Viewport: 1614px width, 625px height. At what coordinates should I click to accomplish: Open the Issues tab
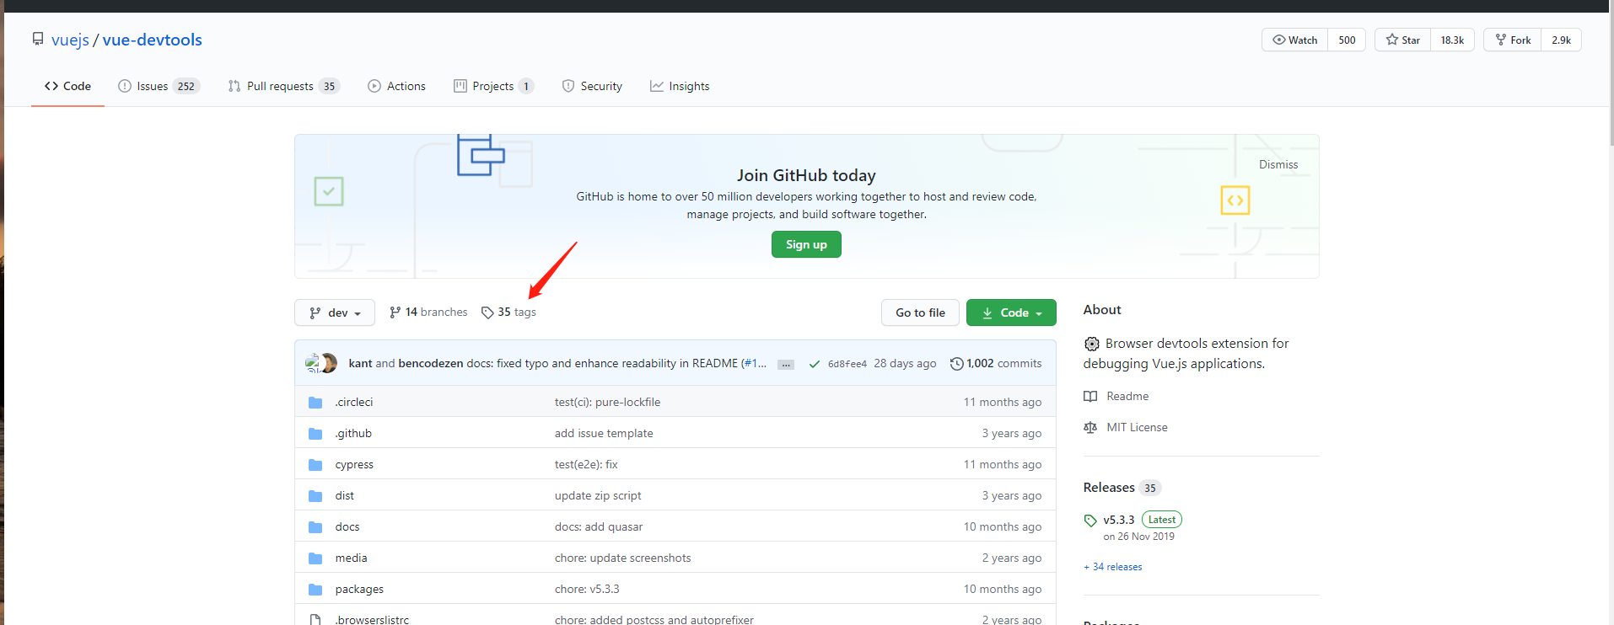coord(159,86)
